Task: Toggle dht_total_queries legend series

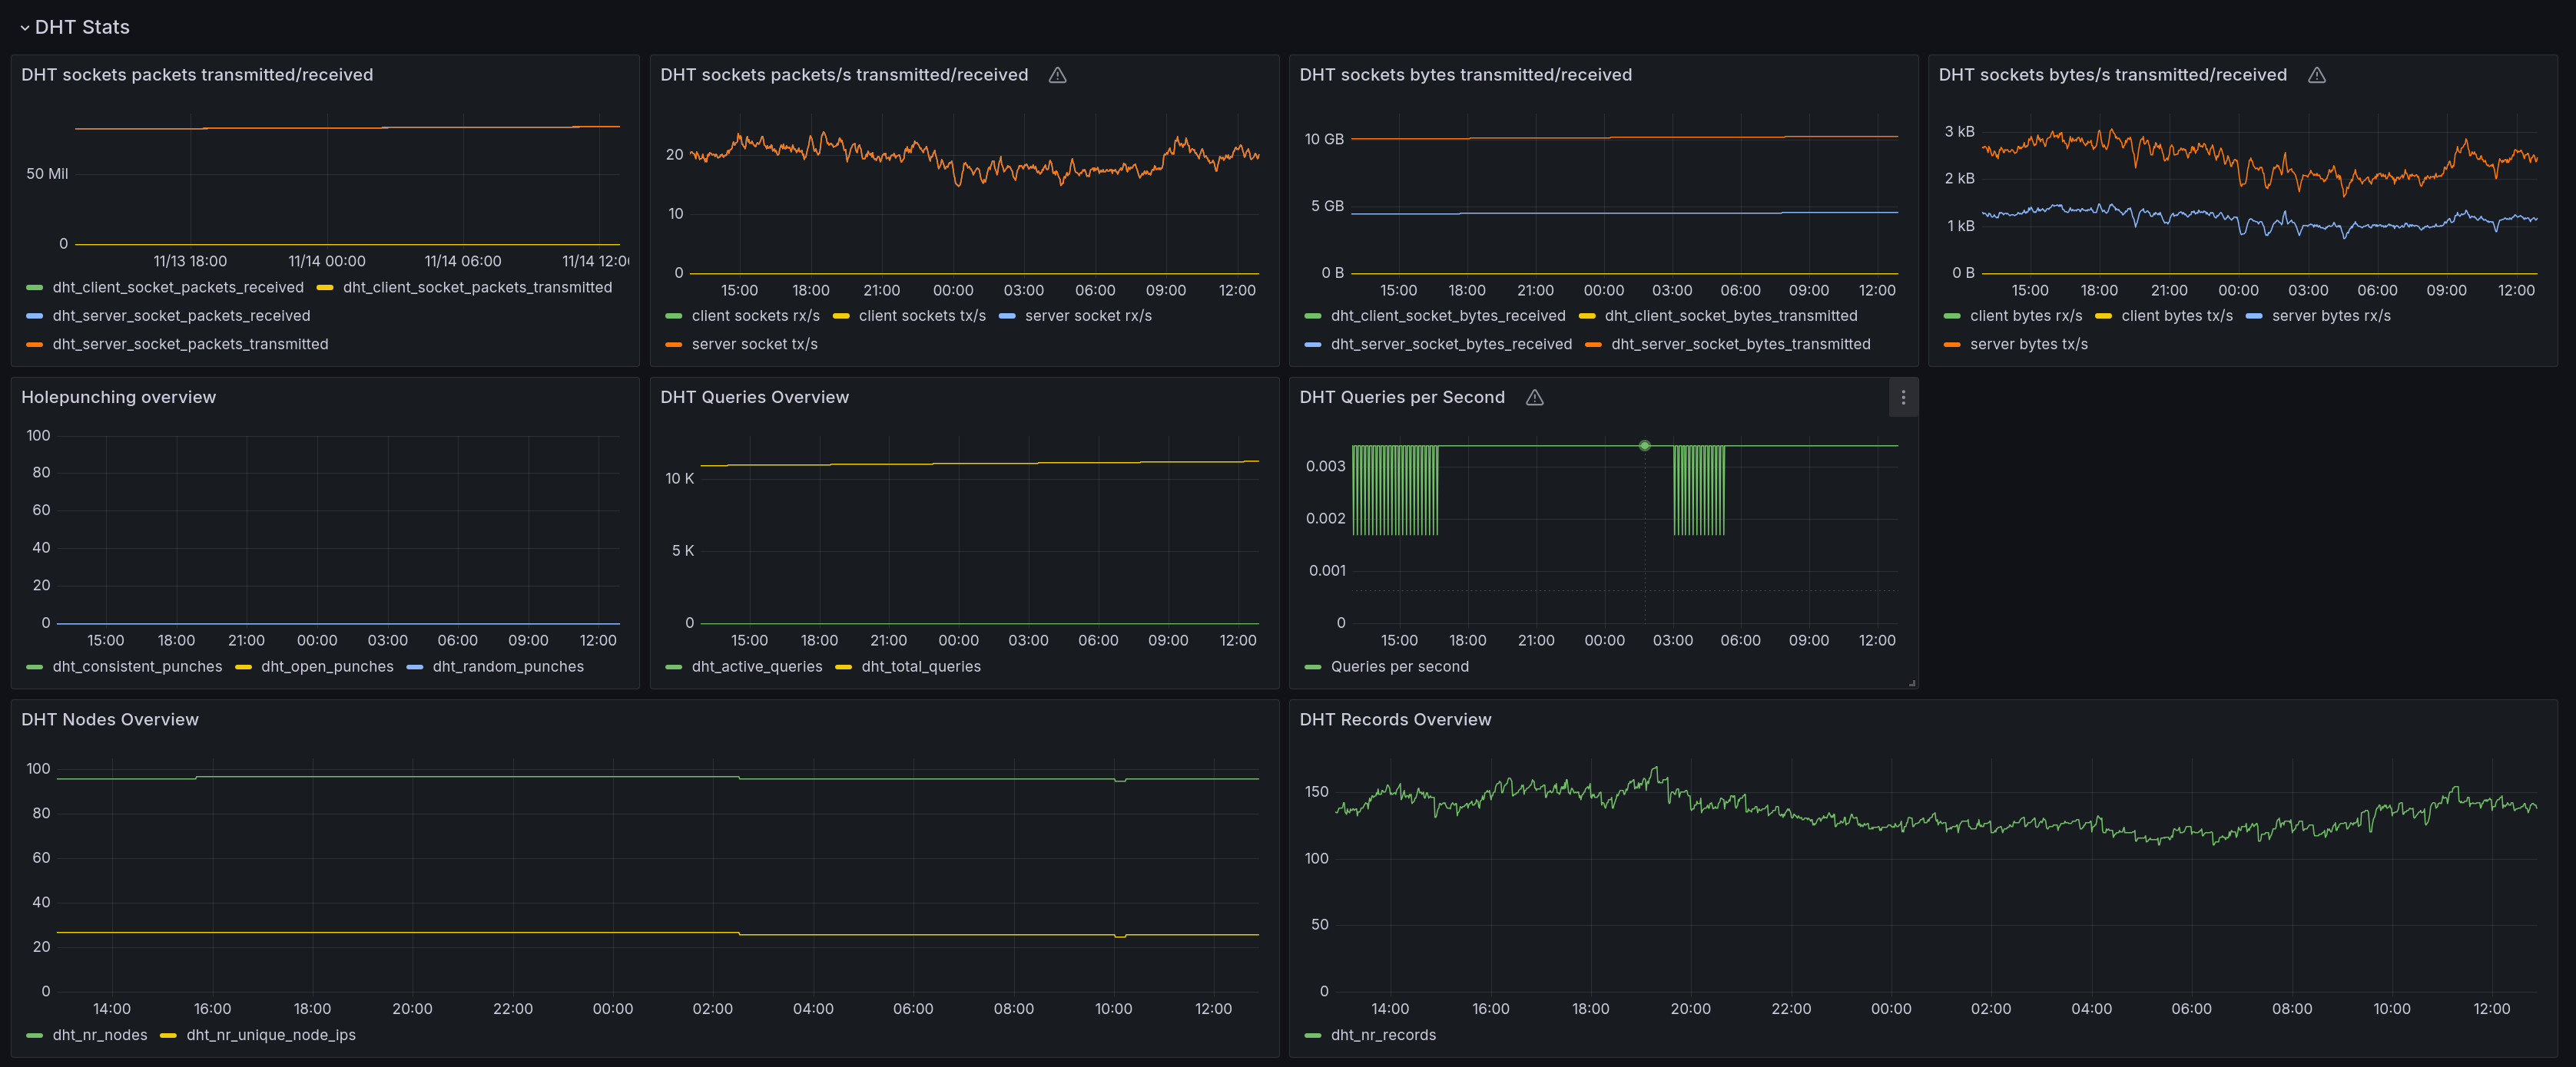Action: tap(920, 666)
